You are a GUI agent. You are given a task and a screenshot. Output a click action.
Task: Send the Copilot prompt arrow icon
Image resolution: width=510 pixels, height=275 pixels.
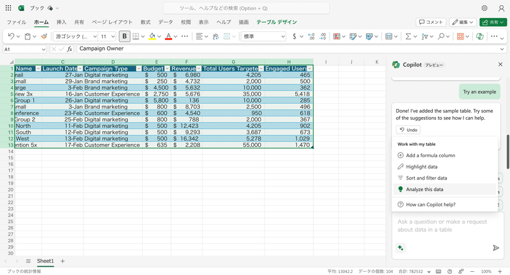[496, 248]
